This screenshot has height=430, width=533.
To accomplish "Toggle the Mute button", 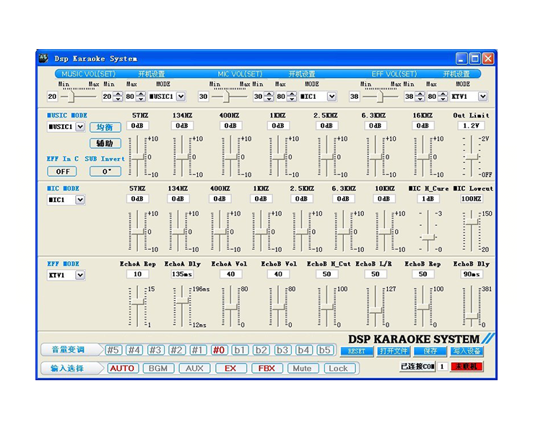I will point(303,368).
